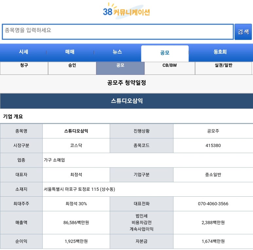The image size is (253, 250).
Task: Focus the 종목명을 입력하세요 search field
Action: tap(118, 32)
